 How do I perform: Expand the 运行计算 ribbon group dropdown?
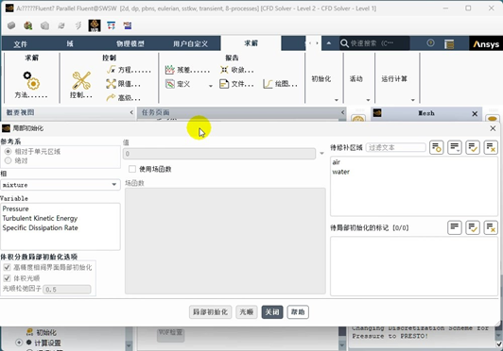point(413,100)
